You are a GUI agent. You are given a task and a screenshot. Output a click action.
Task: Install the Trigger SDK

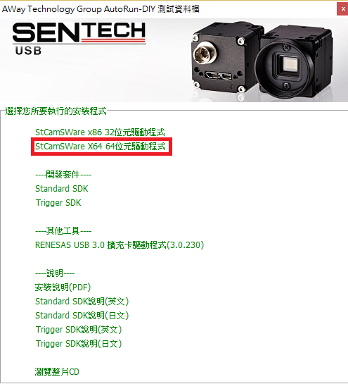point(58,203)
